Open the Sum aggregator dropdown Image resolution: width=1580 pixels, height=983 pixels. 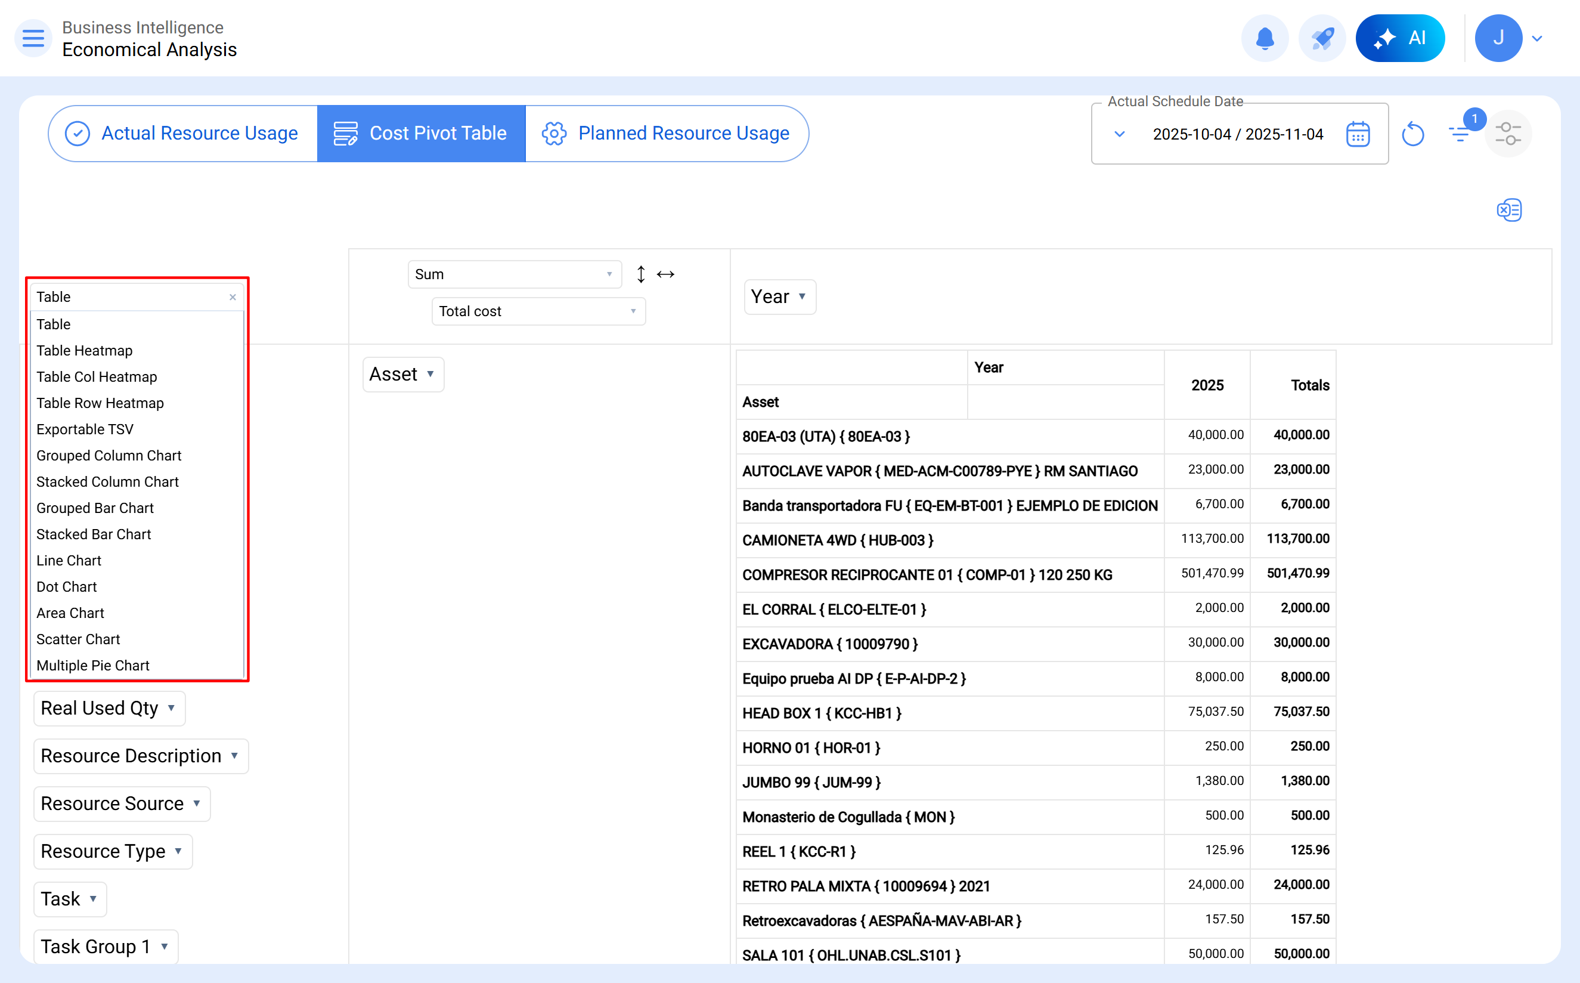(x=514, y=274)
